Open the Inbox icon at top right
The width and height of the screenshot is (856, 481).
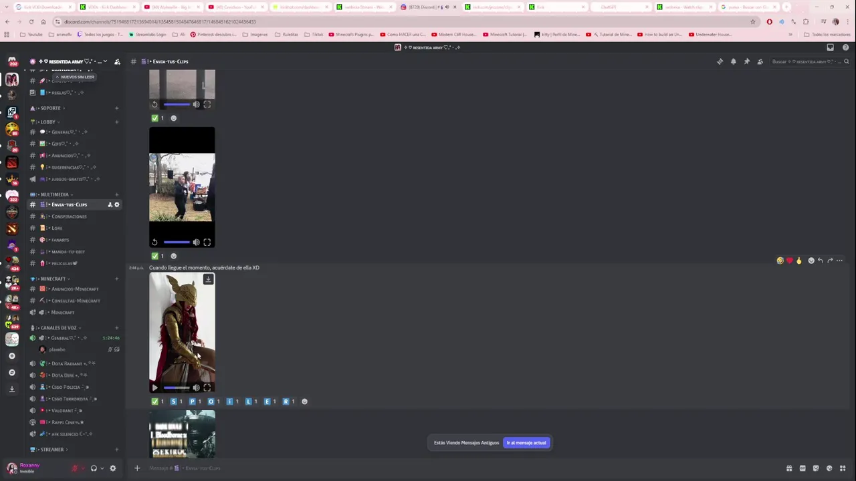[830, 47]
